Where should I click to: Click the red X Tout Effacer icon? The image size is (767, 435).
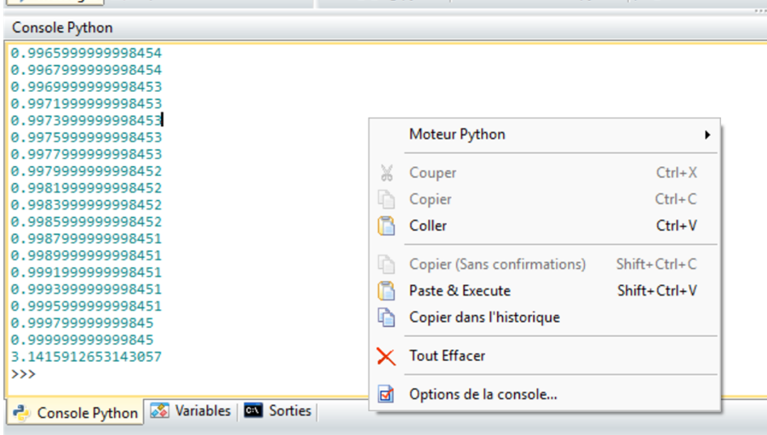pyautogui.click(x=386, y=356)
